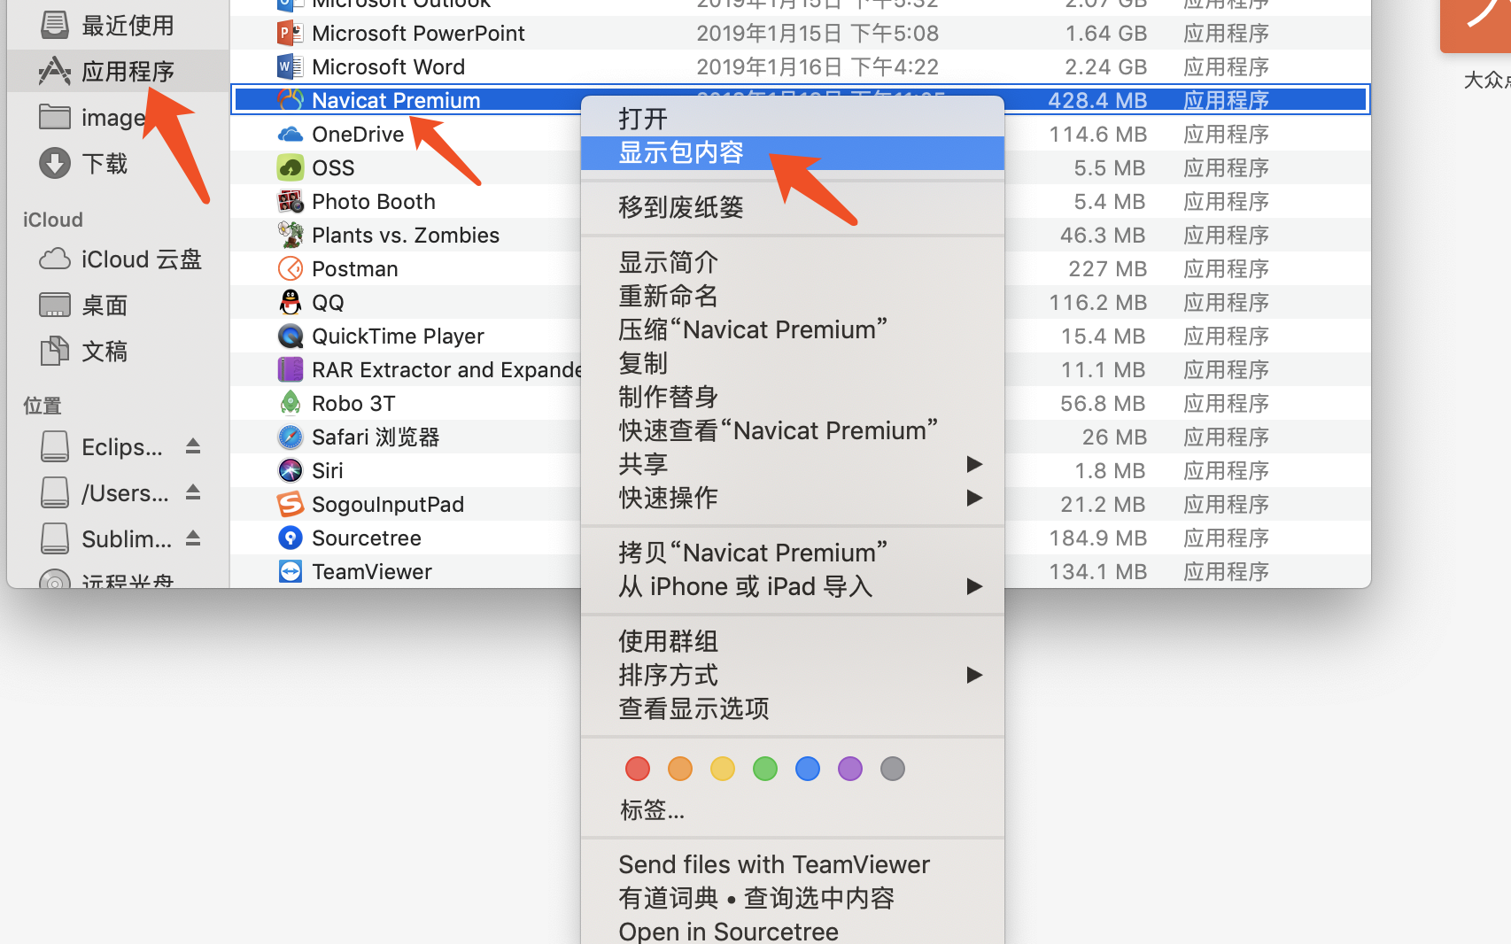
Task: Eject the /Users... volume
Action: [x=193, y=492]
